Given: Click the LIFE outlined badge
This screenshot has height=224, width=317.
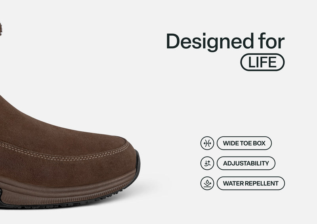Looking at the screenshot, I should (262, 62).
